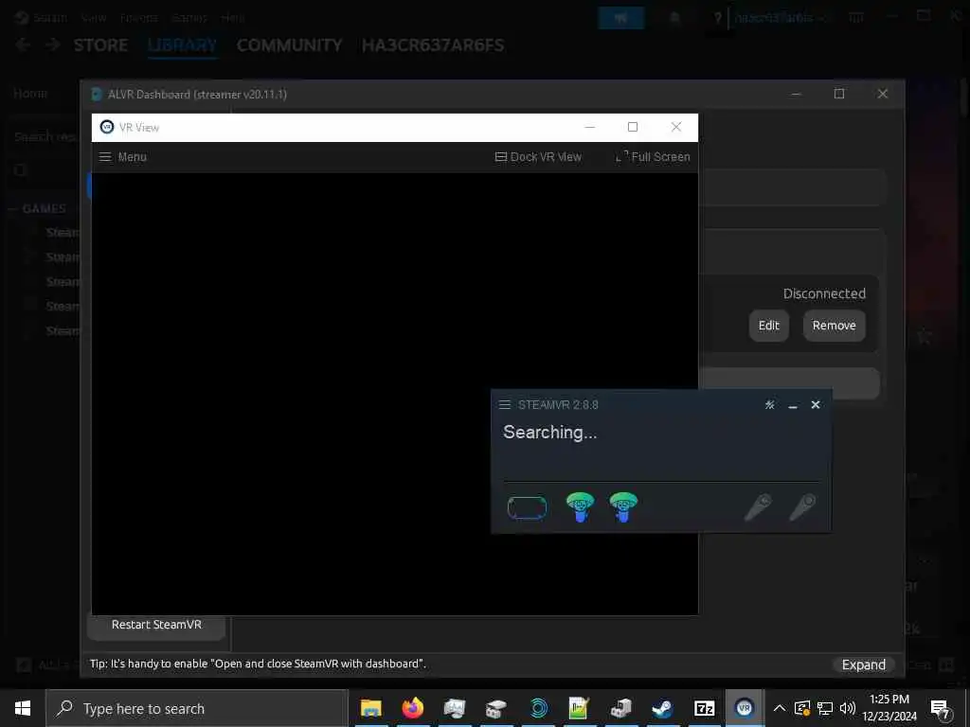This screenshot has width=970, height=727.
Task: Go back using Steam's back arrow
Action: point(23,44)
